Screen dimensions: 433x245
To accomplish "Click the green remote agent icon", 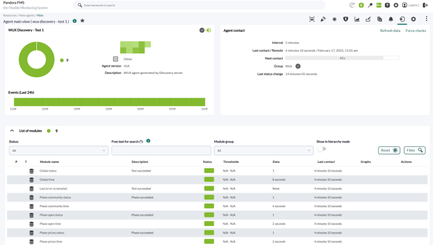I will [209, 30].
